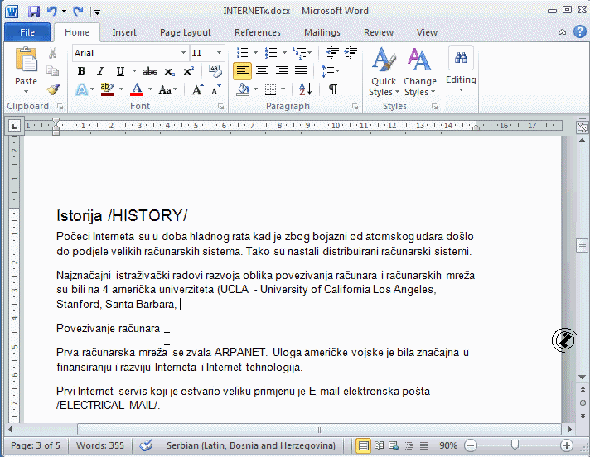Toggle Show/Hide paragraph marks
Viewport: 590px width, 457px height.
(x=332, y=89)
